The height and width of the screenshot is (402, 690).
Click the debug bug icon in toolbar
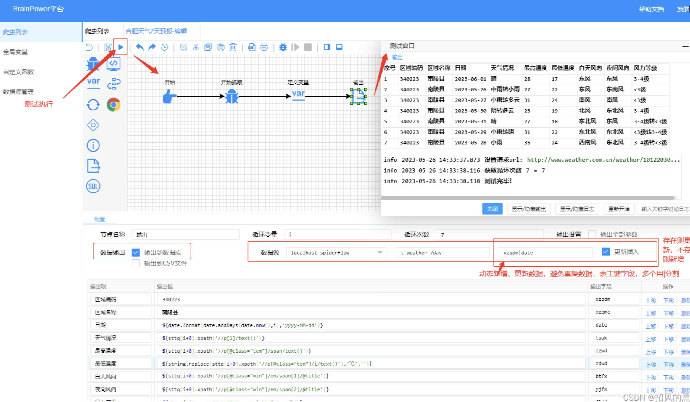(x=283, y=47)
